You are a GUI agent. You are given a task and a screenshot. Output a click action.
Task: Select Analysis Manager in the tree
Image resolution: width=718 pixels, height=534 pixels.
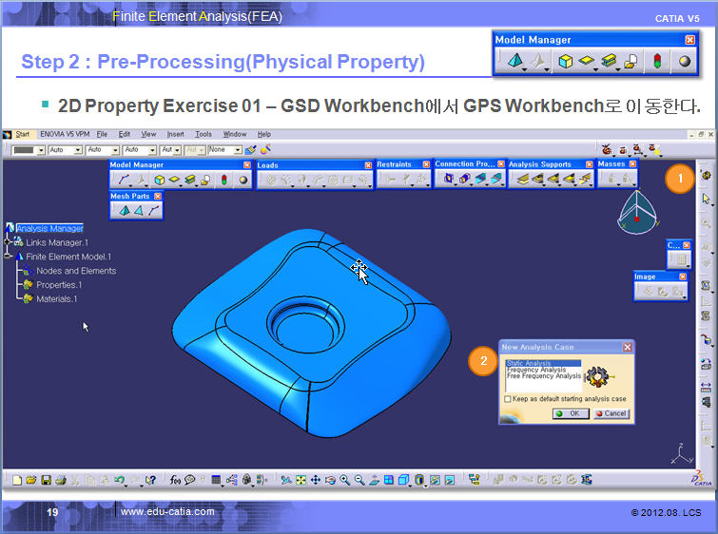point(49,228)
